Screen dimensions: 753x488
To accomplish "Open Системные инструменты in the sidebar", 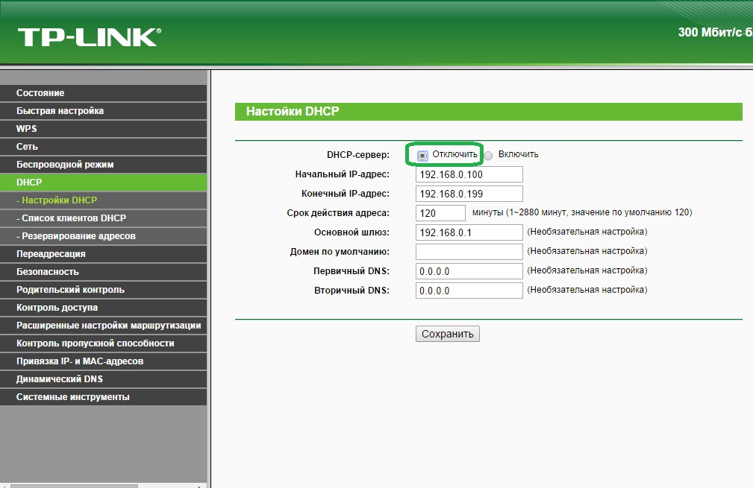I will point(72,397).
